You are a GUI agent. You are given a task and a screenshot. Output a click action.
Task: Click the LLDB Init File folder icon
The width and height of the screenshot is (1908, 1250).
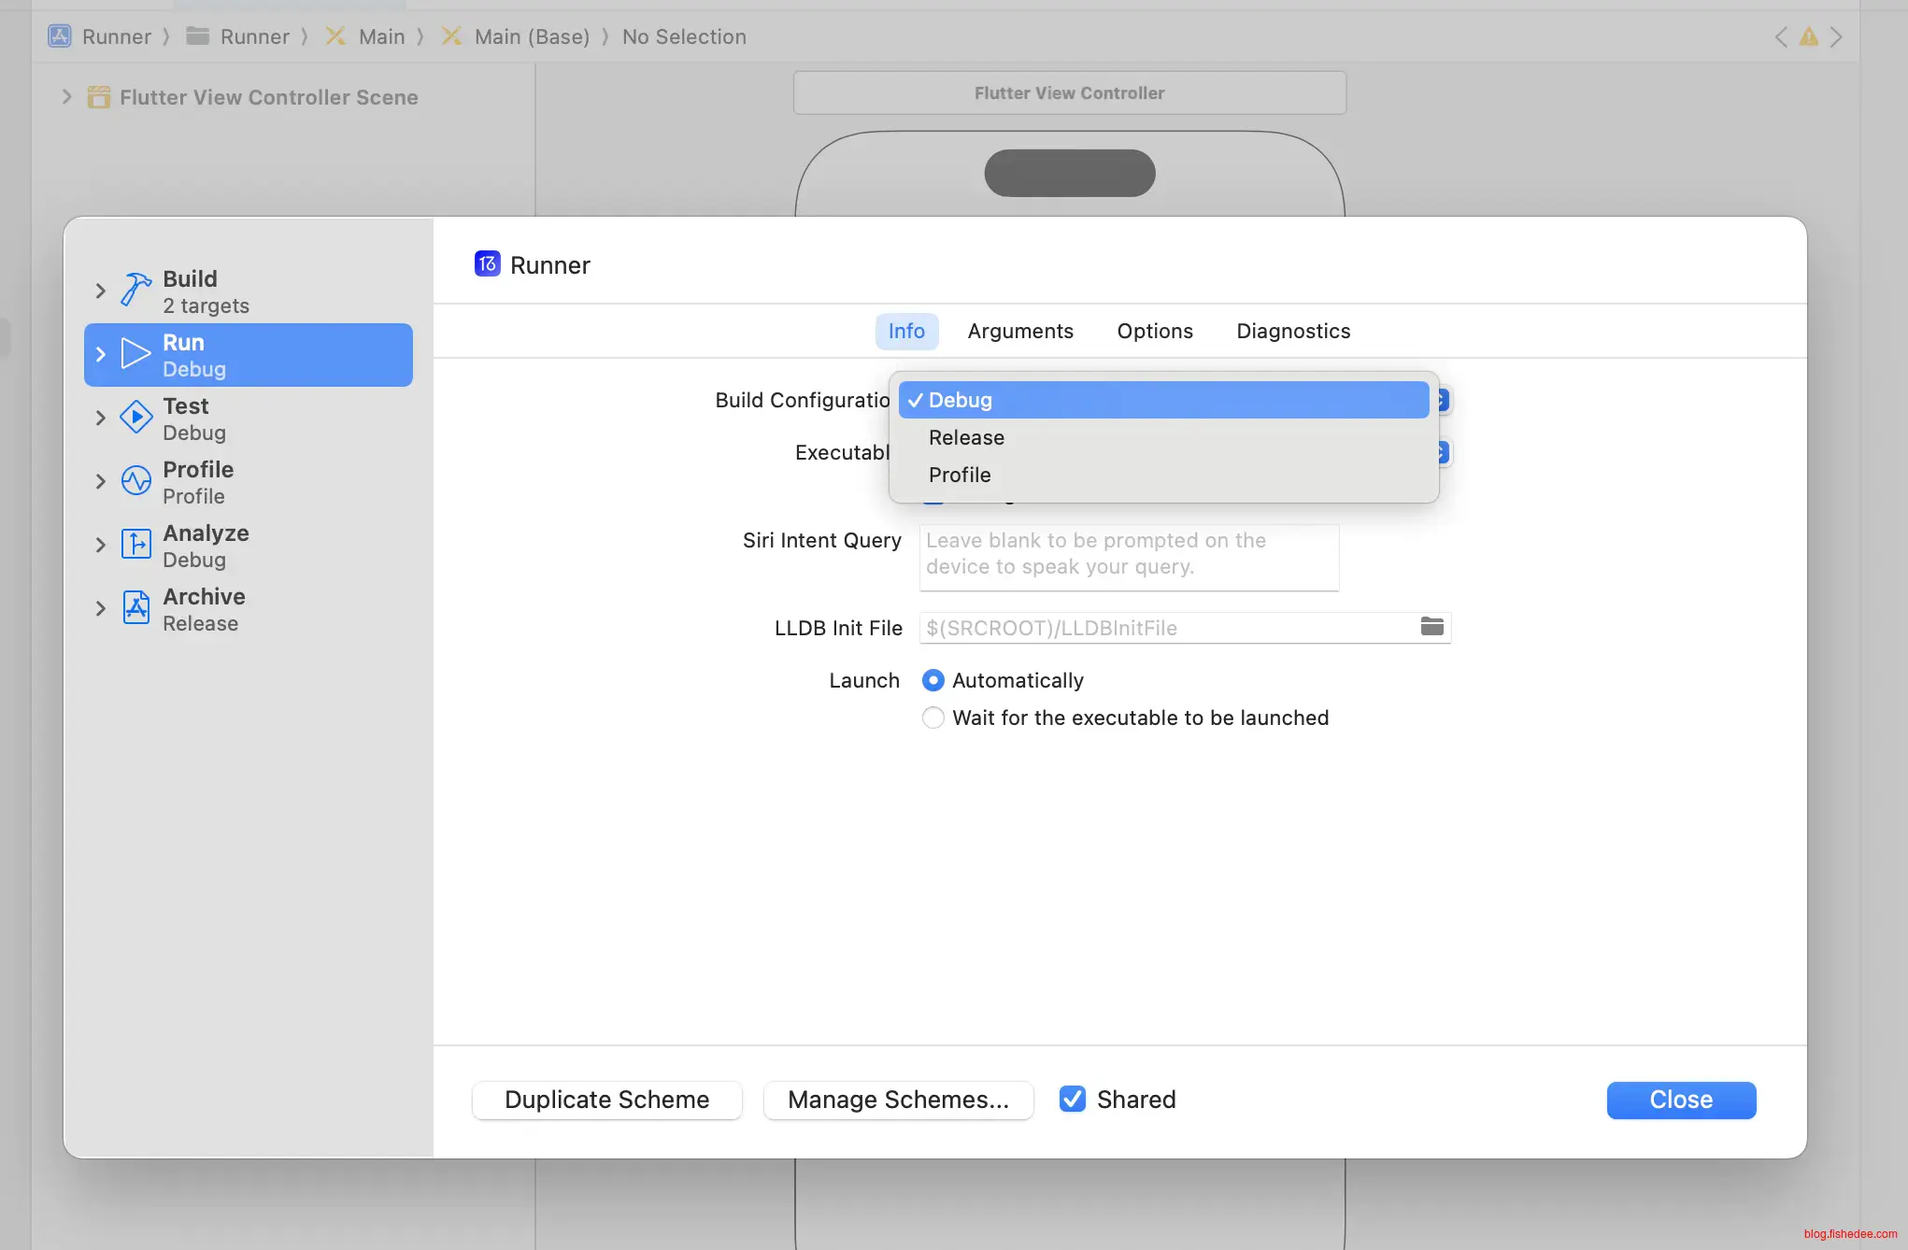tap(1431, 627)
